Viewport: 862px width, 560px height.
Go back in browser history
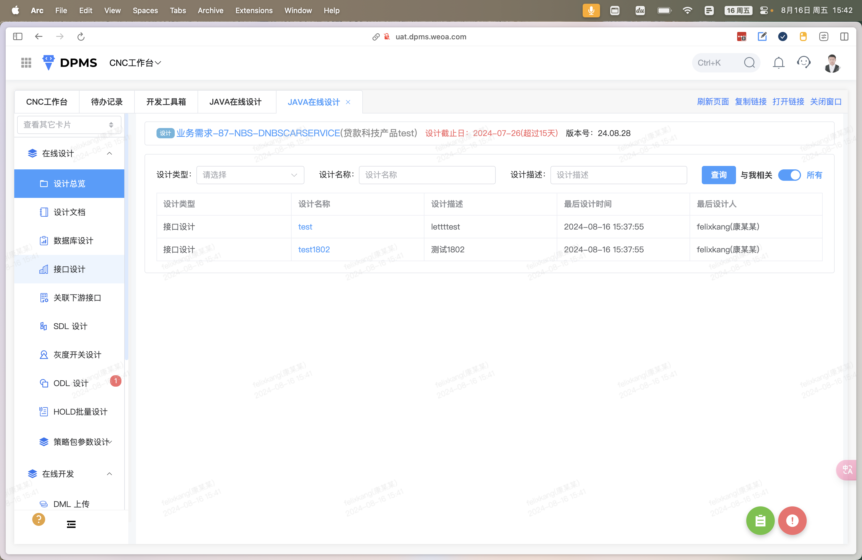[39, 36]
